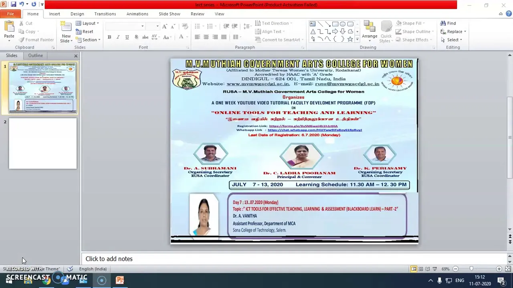Viewport: 513px width, 288px height.
Task: Open Character Spacing options
Action: [x=155, y=37]
